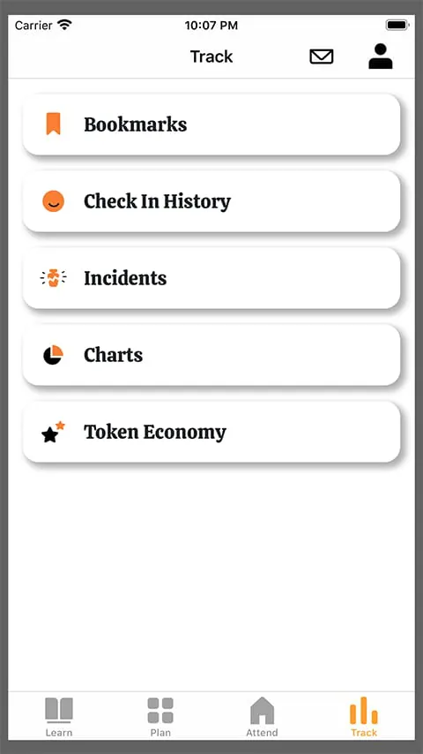Open the messages envelope icon
423x754 pixels.
[x=321, y=57]
